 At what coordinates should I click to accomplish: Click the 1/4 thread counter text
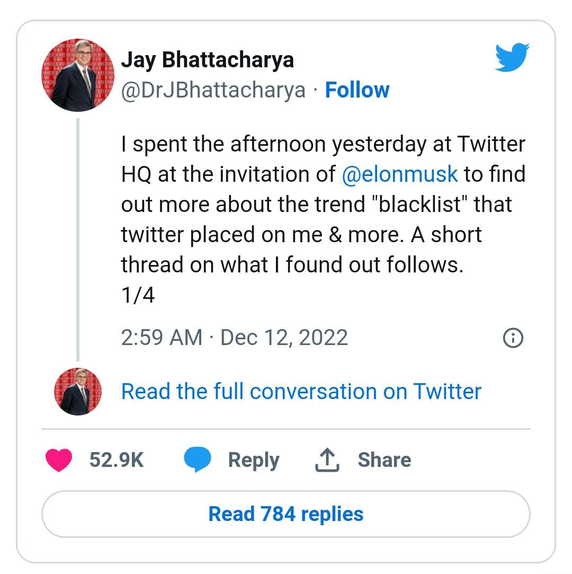click(138, 295)
